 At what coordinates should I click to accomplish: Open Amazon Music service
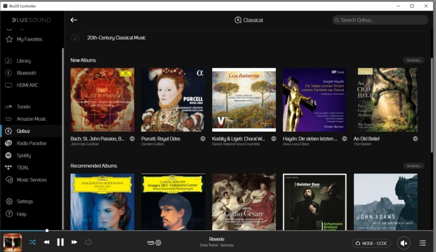31,119
